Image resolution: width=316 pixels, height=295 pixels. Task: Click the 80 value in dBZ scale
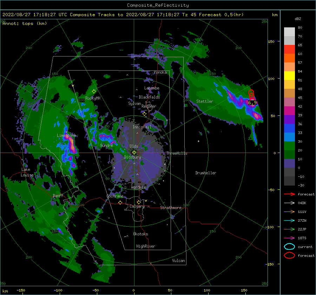[300, 28]
